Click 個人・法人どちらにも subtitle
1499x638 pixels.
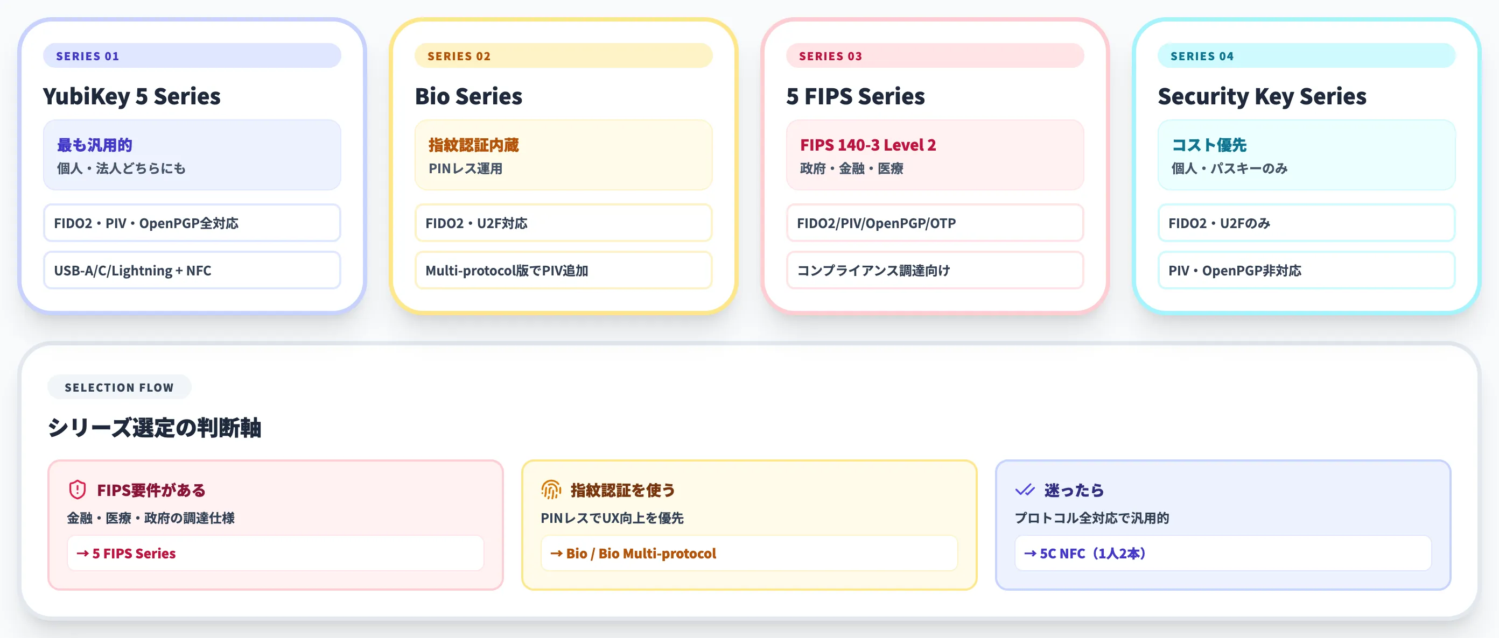[121, 169]
